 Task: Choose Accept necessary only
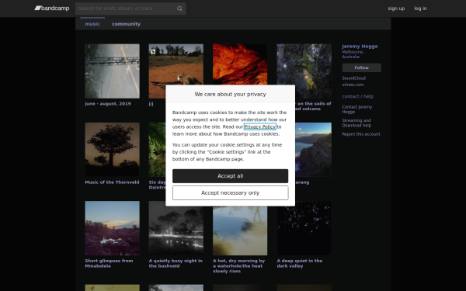231,192
